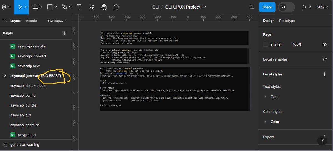This screenshot has width=333, height=151.
Task: Toggle page background visibility eye
Action: click(x=325, y=44)
